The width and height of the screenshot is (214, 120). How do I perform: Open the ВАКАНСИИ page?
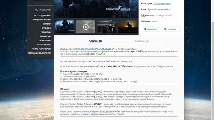coord(45,36)
